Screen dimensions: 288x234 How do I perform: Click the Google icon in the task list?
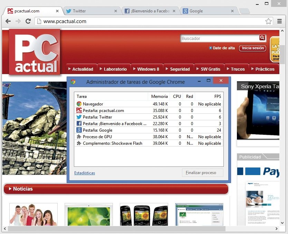pyautogui.click(x=79, y=130)
